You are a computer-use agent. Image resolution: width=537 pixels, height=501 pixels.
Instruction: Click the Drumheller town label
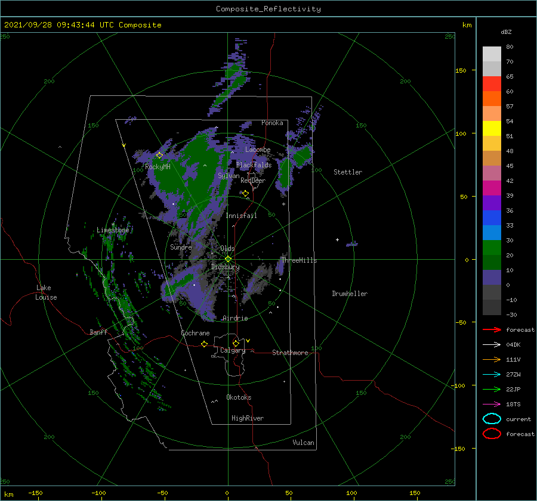(x=350, y=294)
